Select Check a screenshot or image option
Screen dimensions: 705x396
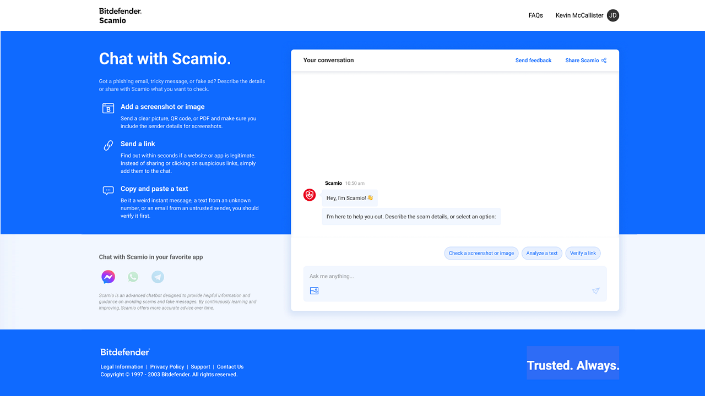481,253
